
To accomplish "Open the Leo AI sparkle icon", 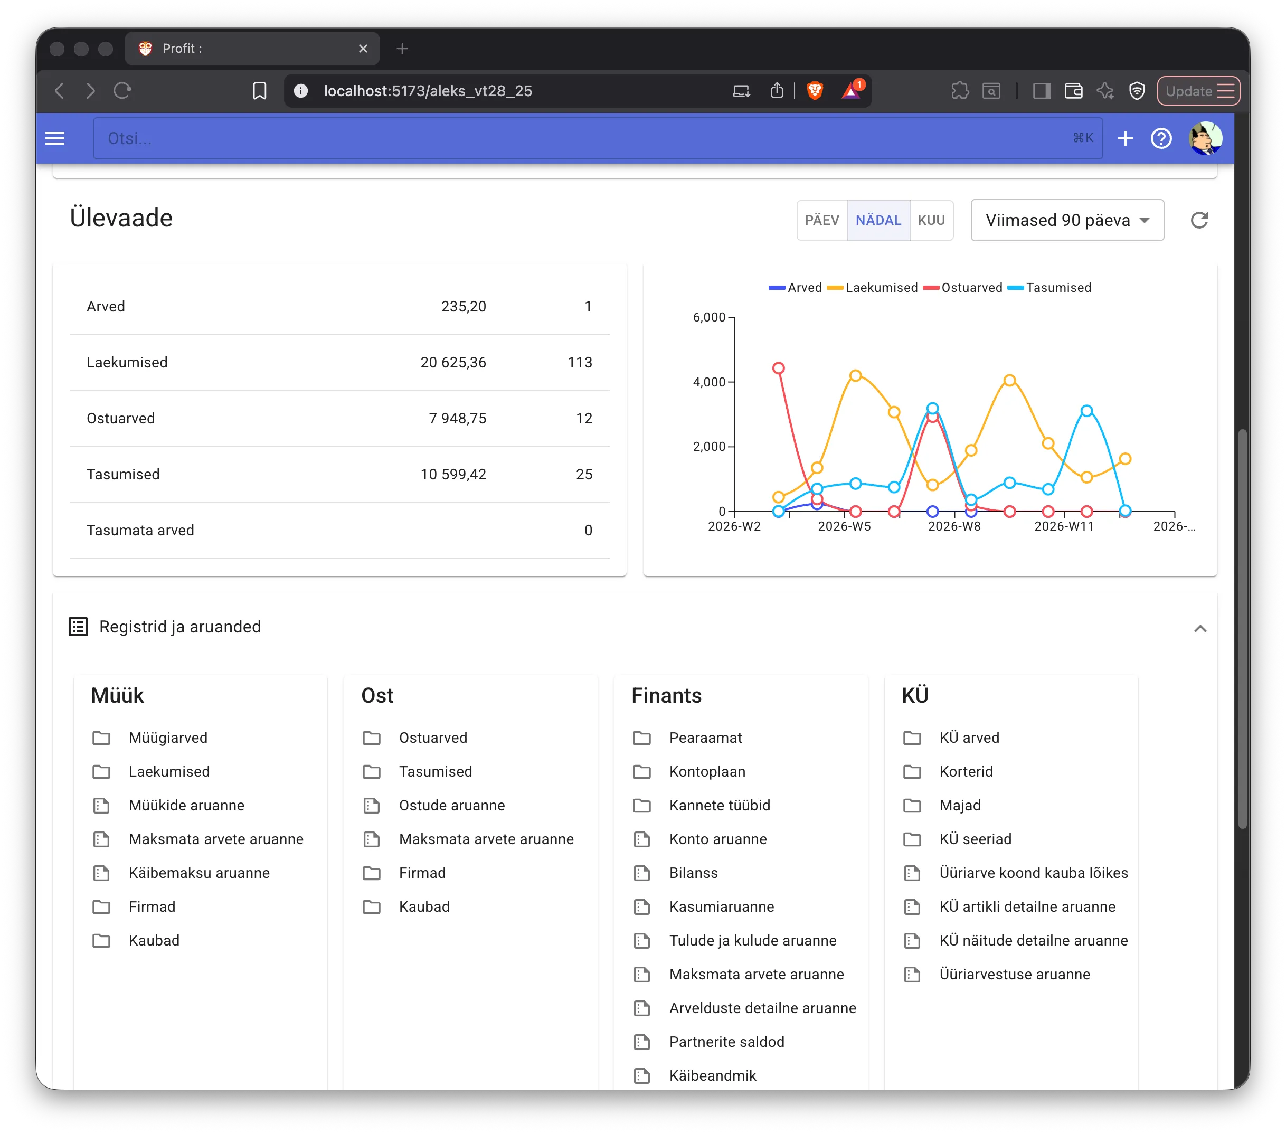I will pos(1105,91).
